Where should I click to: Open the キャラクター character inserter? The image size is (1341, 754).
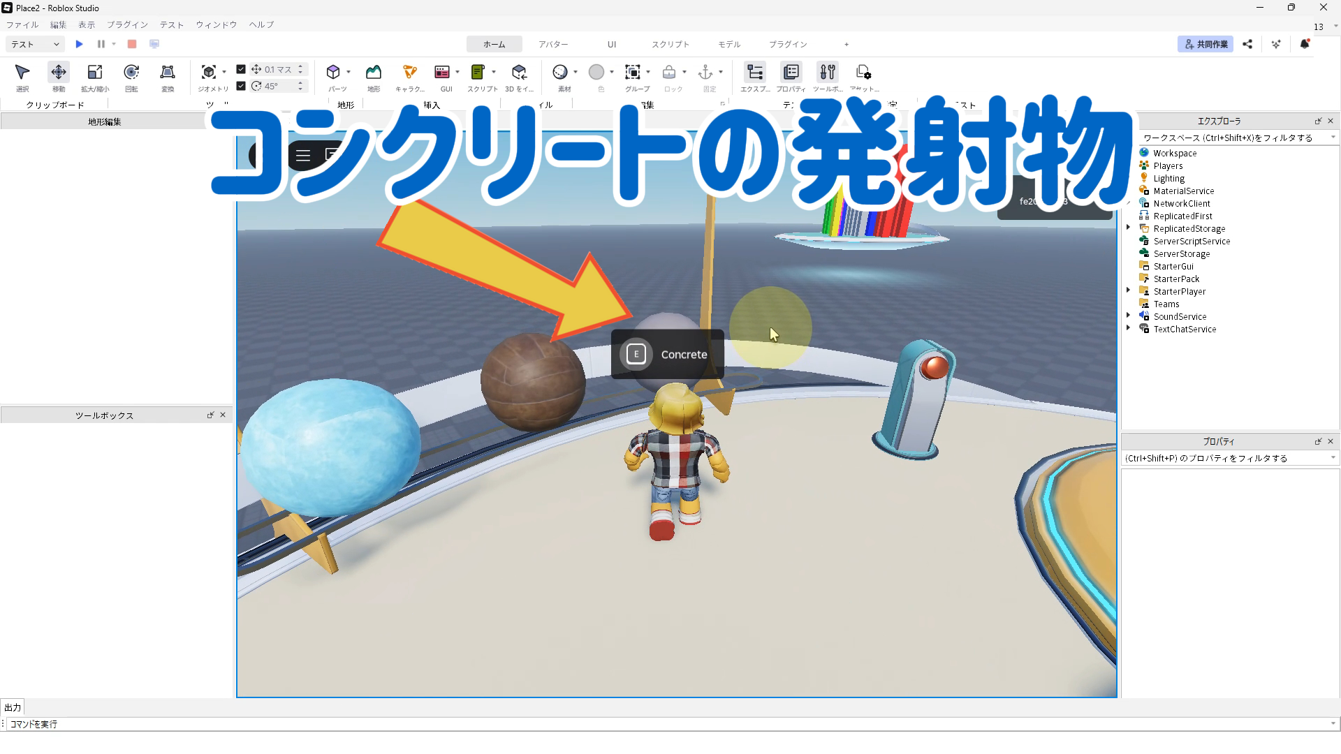click(x=410, y=73)
